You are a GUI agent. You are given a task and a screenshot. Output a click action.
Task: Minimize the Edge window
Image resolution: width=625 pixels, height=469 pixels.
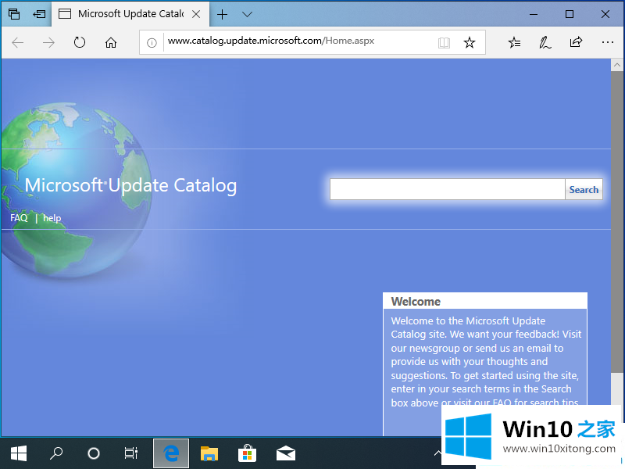(534, 14)
